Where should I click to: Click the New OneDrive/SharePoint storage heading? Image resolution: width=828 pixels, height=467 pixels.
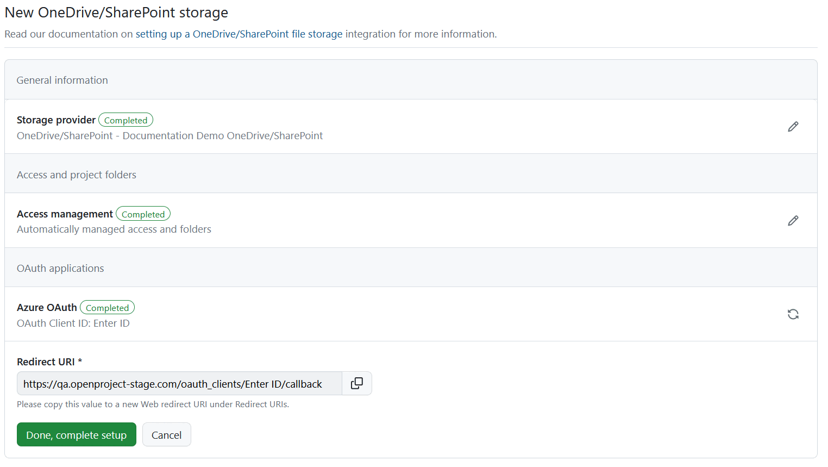(116, 12)
